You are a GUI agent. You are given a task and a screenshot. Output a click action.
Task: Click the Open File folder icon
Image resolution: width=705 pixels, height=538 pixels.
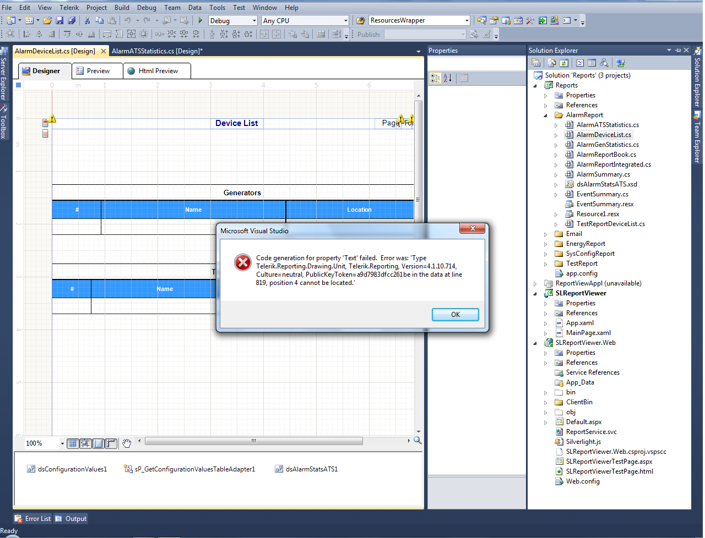click(47, 20)
